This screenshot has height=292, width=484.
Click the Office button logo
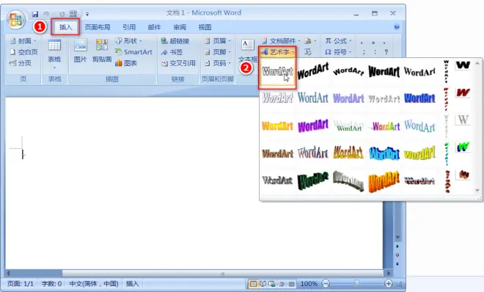[x=15, y=20]
